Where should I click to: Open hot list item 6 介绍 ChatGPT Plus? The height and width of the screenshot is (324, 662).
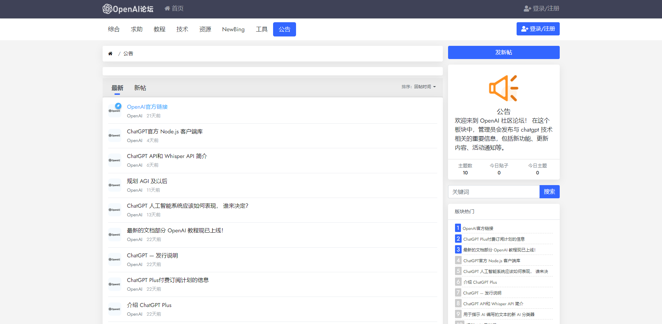(480, 282)
